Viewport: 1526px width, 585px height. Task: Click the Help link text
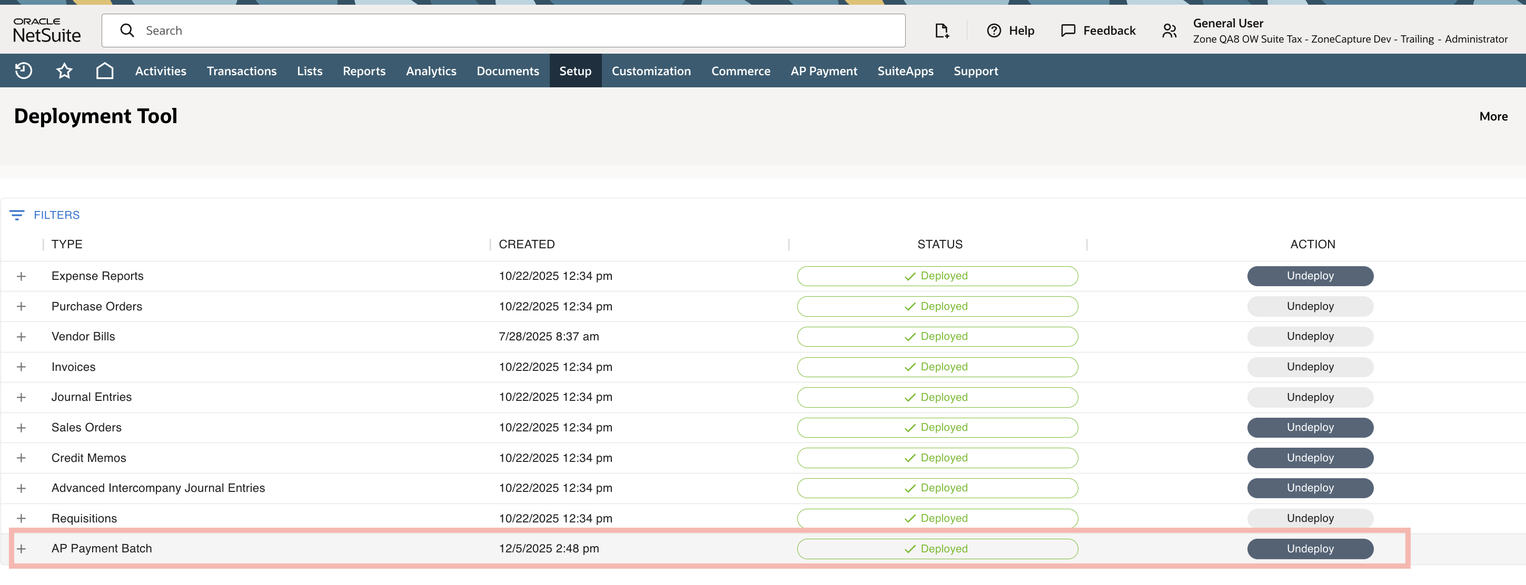point(1022,31)
